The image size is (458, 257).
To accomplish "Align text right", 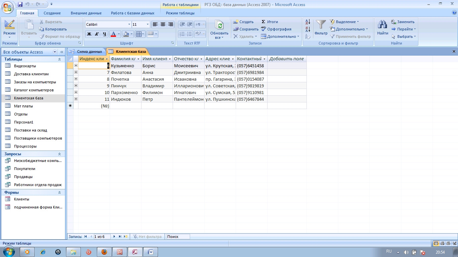I will point(171,24).
